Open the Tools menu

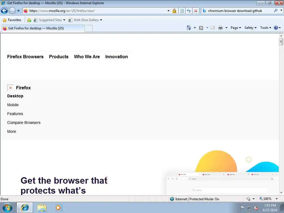coord(265,28)
